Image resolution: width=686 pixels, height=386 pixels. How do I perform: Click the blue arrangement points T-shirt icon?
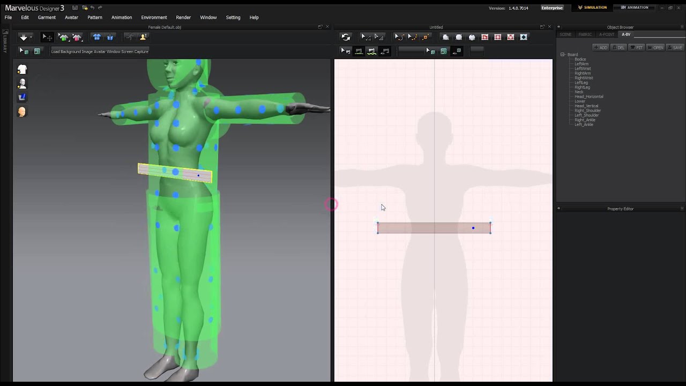[x=97, y=37]
